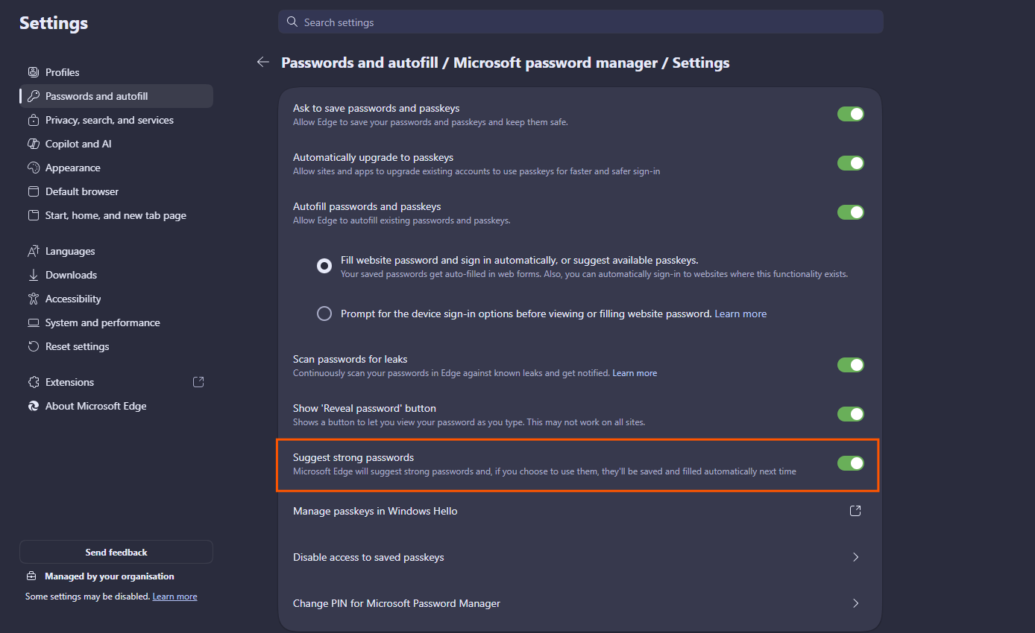Click the Languages sidebar label
The height and width of the screenshot is (633, 1035).
[70, 251]
